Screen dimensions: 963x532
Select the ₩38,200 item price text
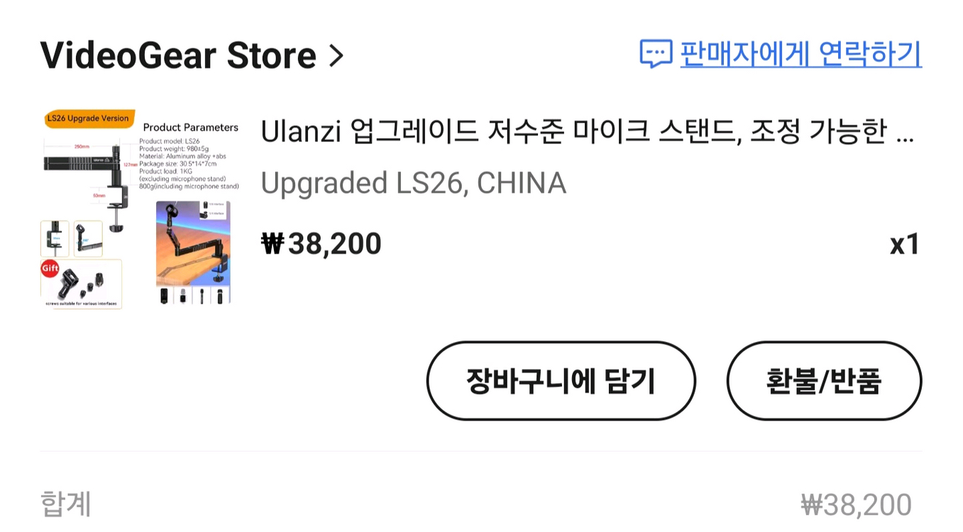pyautogui.click(x=321, y=243)
